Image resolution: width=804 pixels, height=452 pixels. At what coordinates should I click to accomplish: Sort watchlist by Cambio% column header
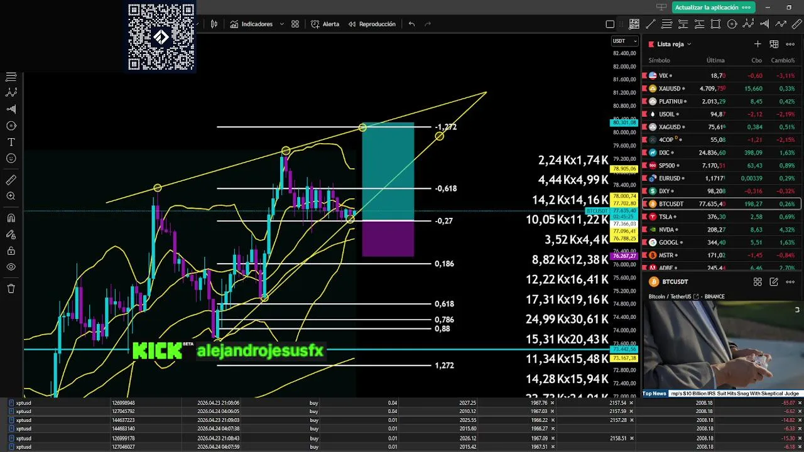pyautogui.click(x=783, y=60)
